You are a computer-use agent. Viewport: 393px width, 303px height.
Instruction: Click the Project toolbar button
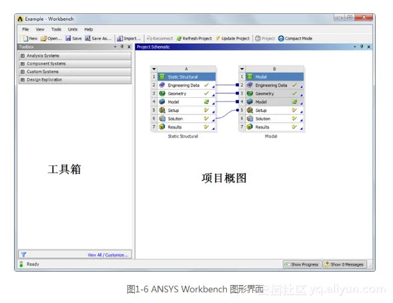click(265, 38)
